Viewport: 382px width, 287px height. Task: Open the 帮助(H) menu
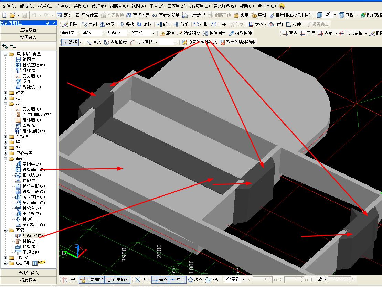[246, 6]
